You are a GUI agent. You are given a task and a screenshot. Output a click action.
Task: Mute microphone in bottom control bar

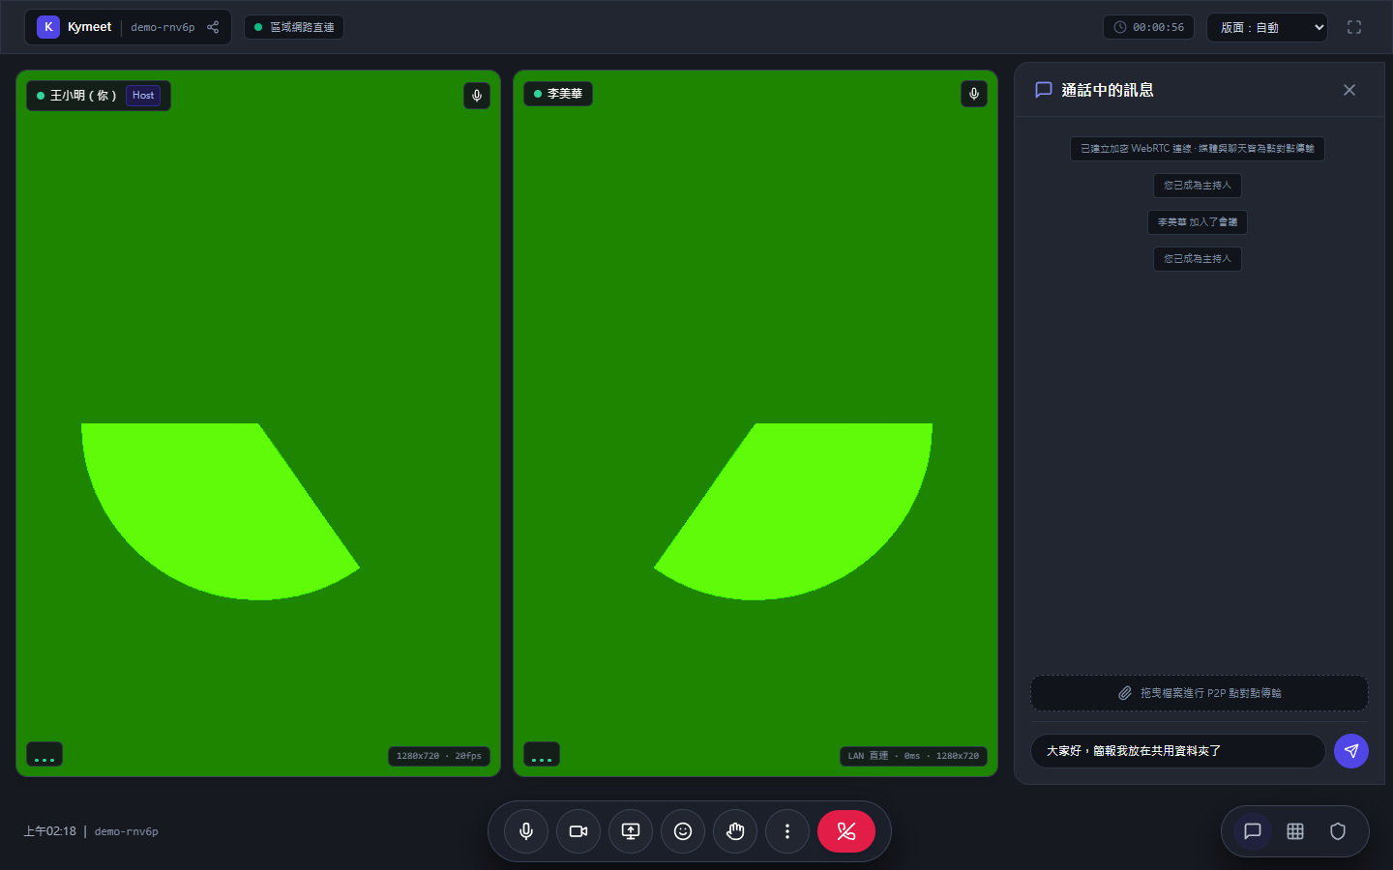[526, 831]
